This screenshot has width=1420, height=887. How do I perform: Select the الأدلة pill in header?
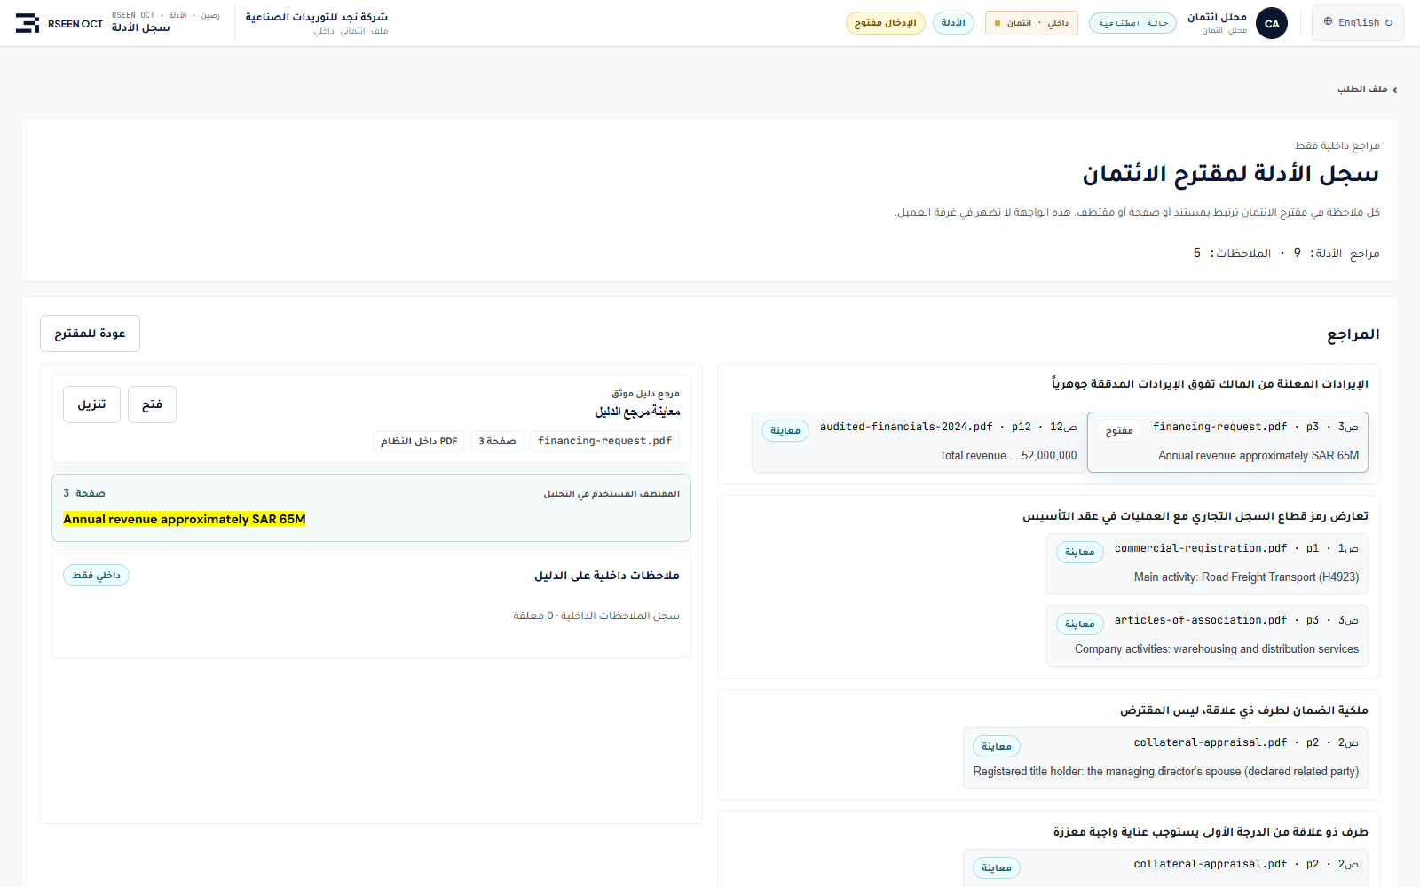[x=953, y=23]
